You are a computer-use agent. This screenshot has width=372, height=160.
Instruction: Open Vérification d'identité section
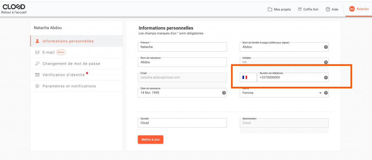click(x=63, y=75)
